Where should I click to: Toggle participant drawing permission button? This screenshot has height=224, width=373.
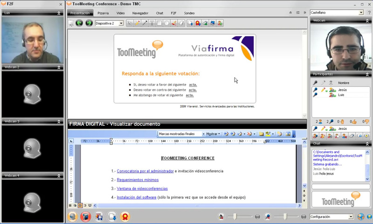pos(323,136)
